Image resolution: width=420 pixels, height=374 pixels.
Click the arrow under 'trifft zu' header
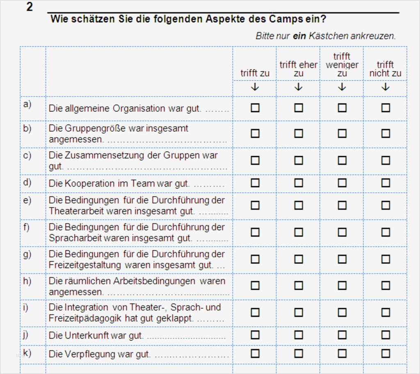click(x=255, y=87)
